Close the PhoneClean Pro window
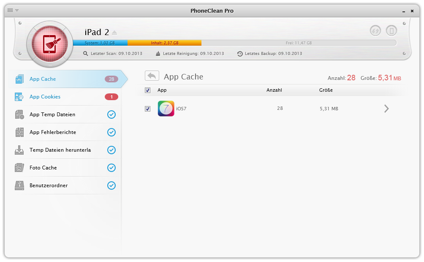The image size is (424, 262). click(x=412, y=11)
